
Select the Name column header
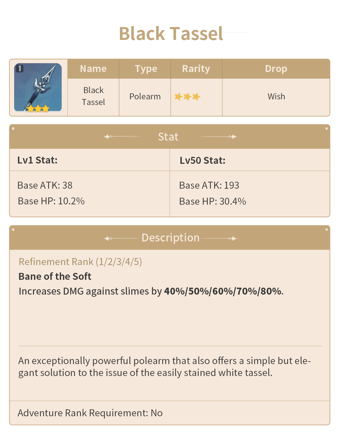coord(93,69)
